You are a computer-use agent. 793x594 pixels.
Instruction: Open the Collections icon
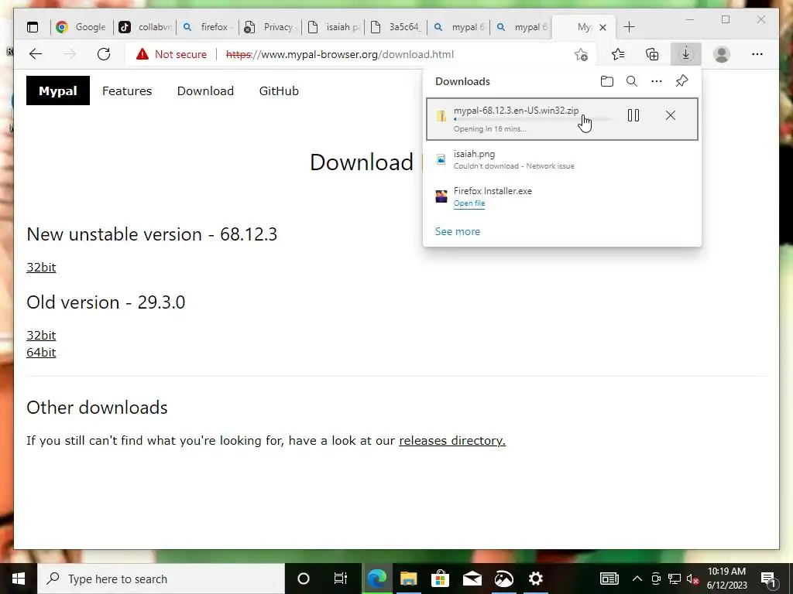[x=652, y=54]
